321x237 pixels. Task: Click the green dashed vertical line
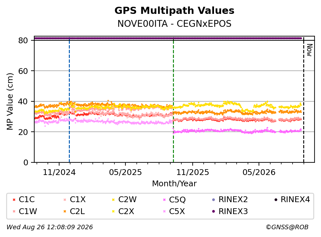pyautogui.click(x=173, y=100)
